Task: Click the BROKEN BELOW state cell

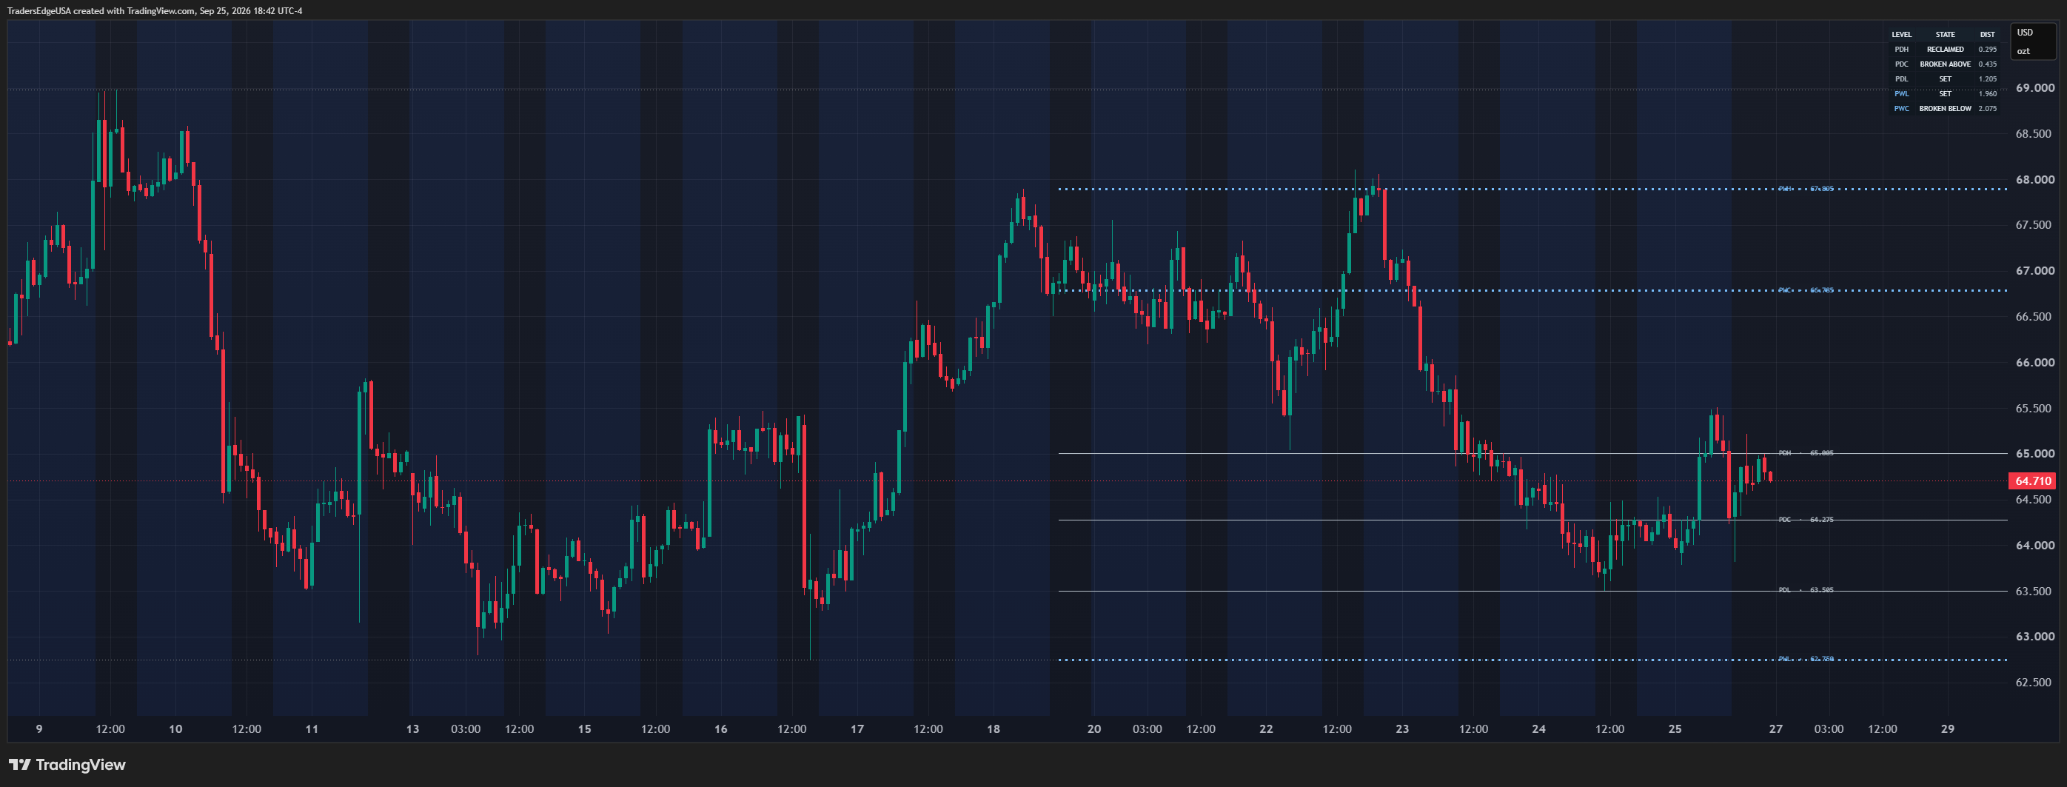Action: tap(1945, 109)
